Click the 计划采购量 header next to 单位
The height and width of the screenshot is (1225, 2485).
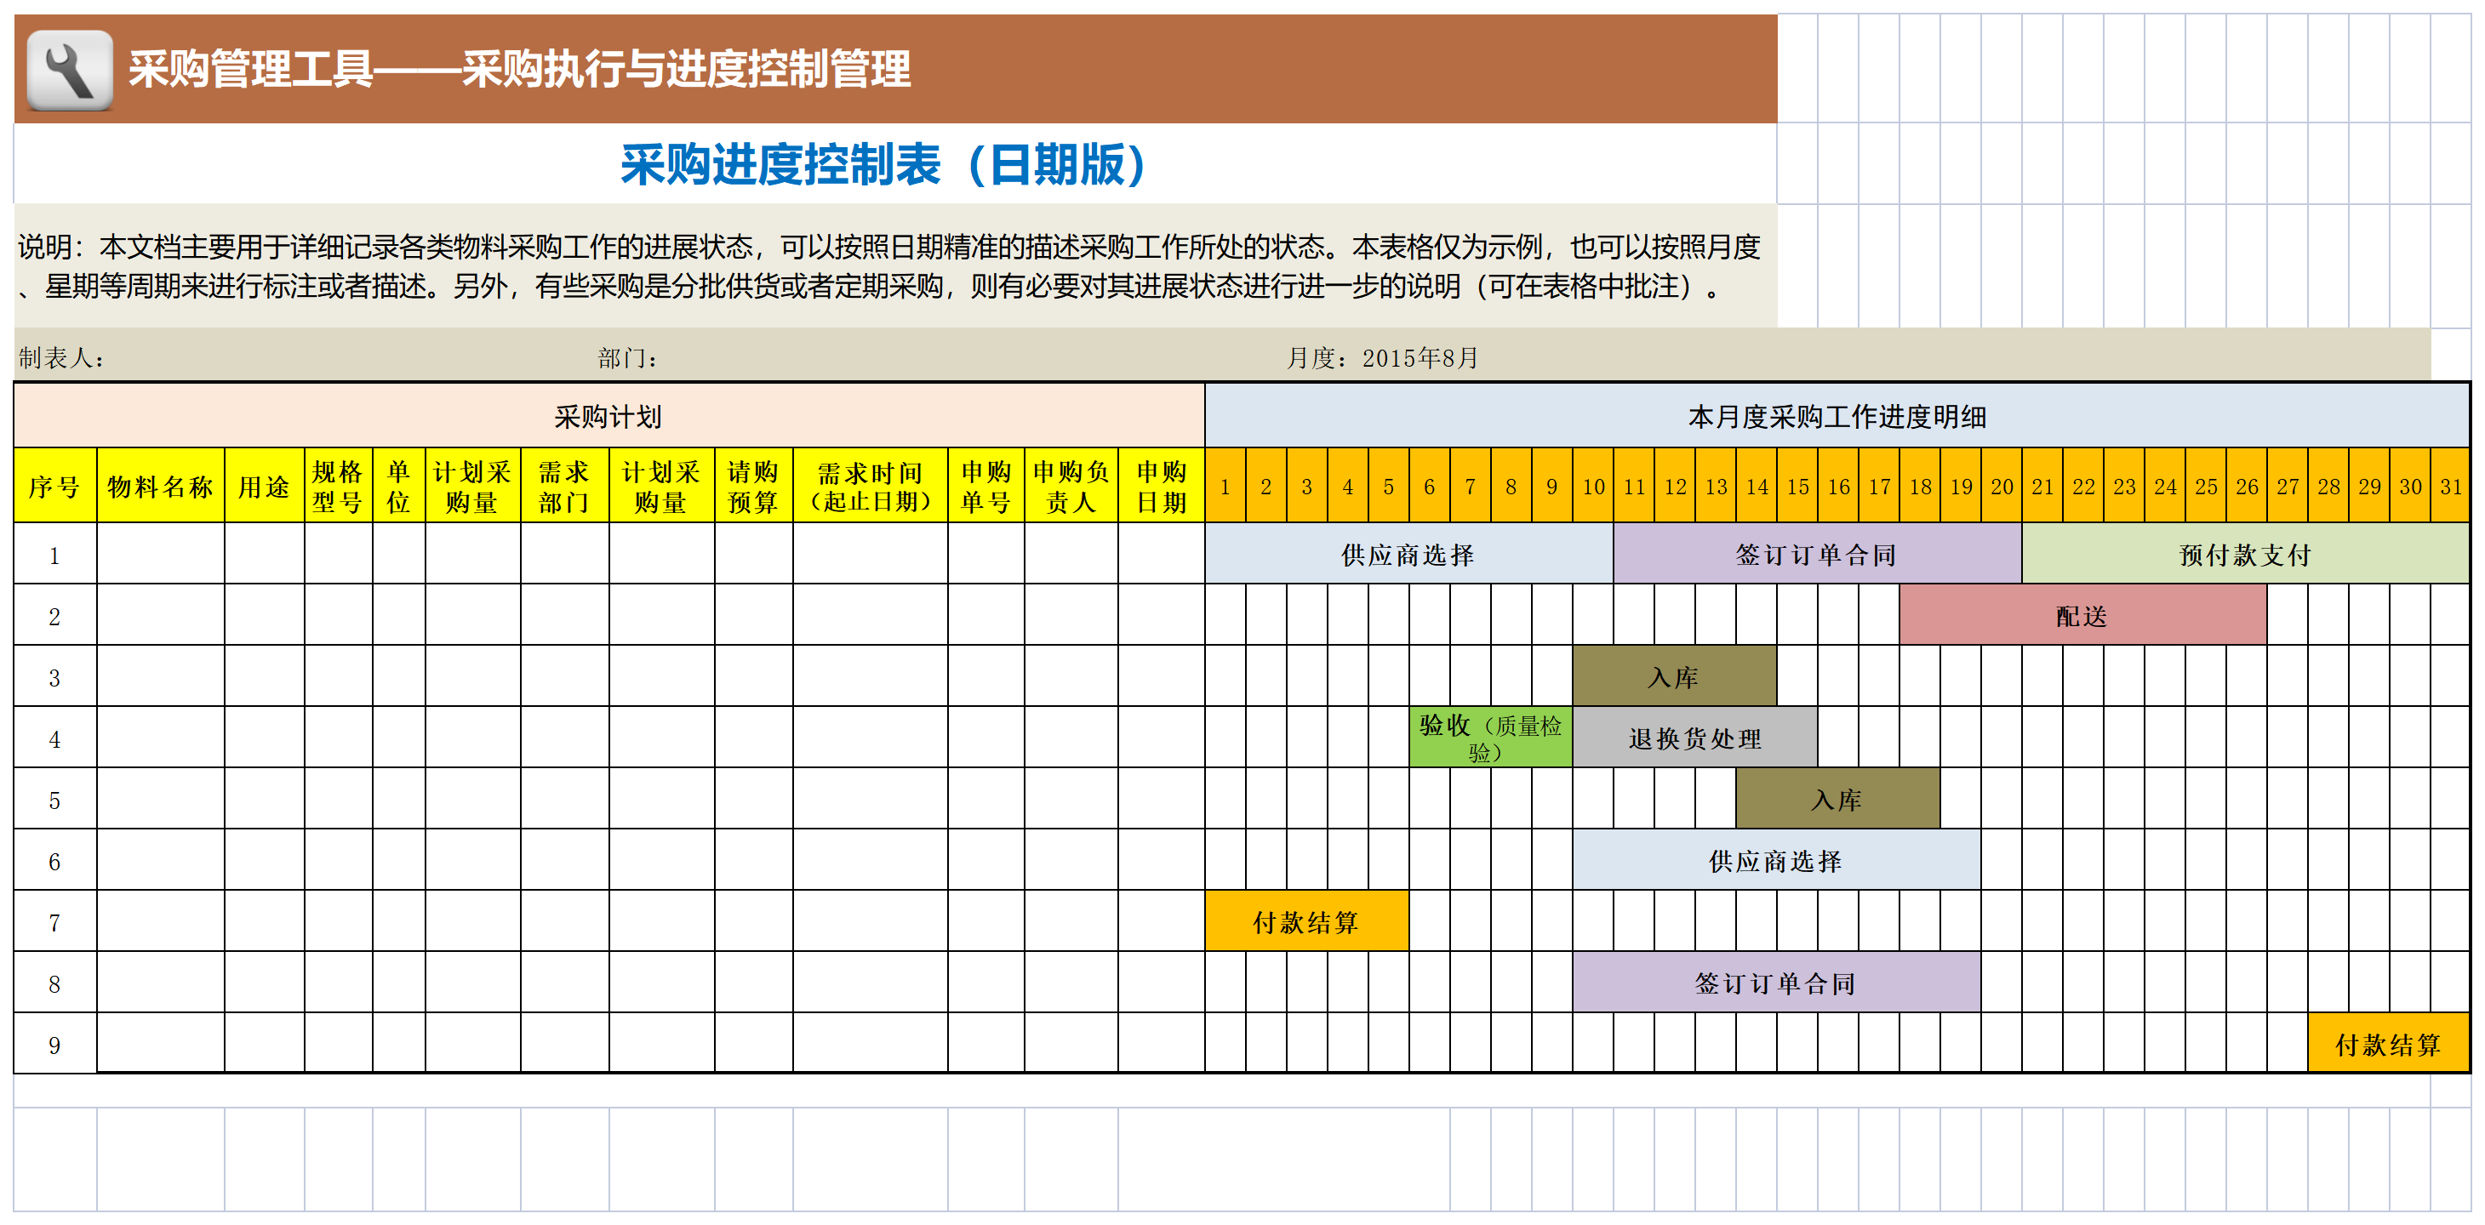(472, 486)
